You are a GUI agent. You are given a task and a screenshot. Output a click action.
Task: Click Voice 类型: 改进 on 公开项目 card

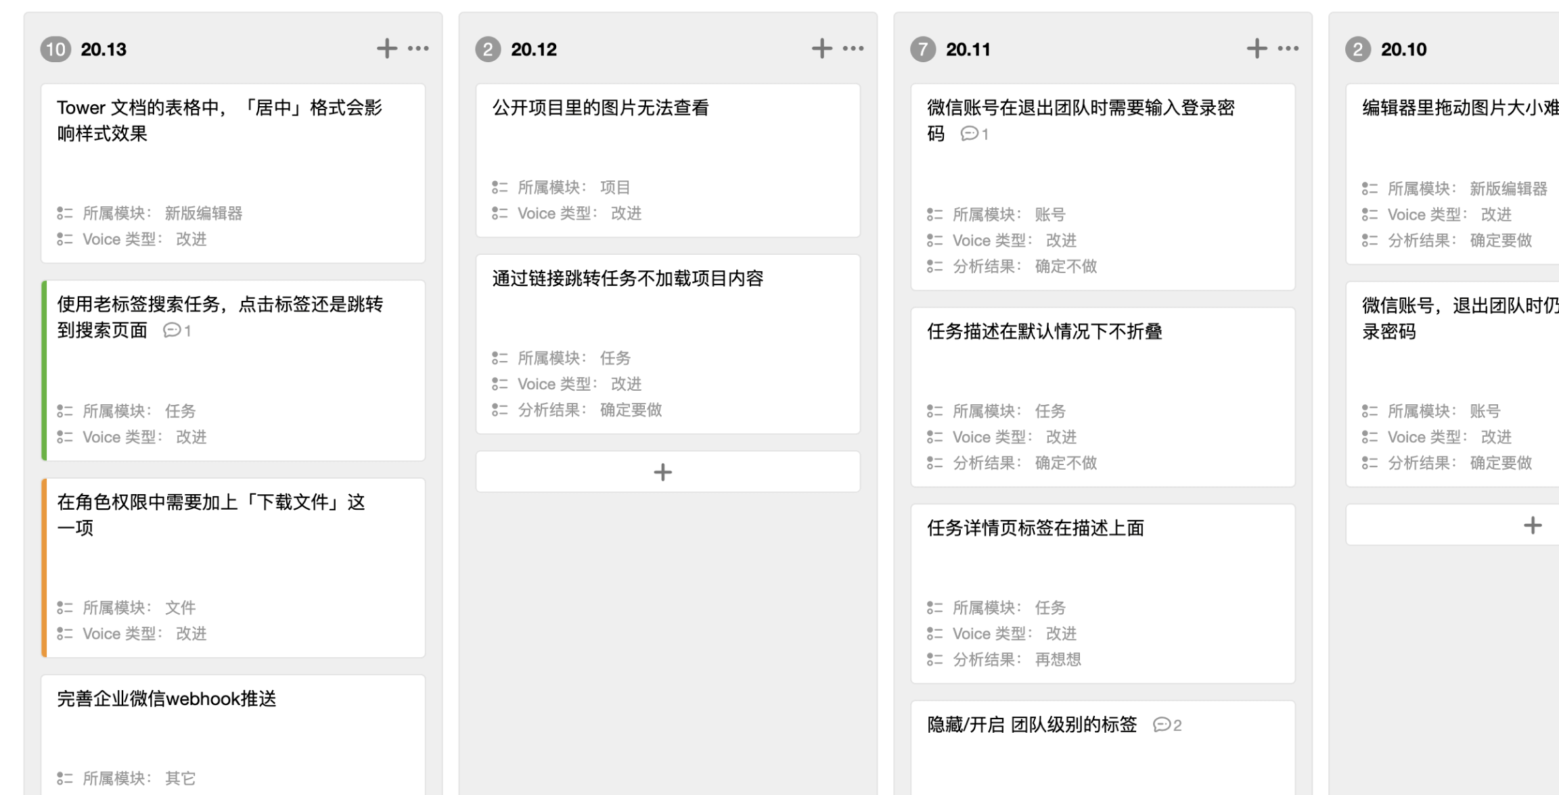pyautogui.click(x=567, y=214)
